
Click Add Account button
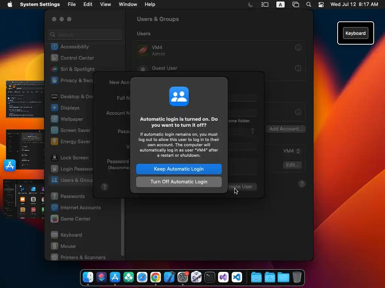pyautogui.click(x=286, y=129)
